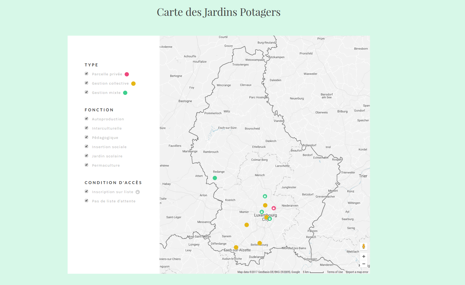Uncheck the Pas de liste d'attente checkbox

click(x=87, y=201)
